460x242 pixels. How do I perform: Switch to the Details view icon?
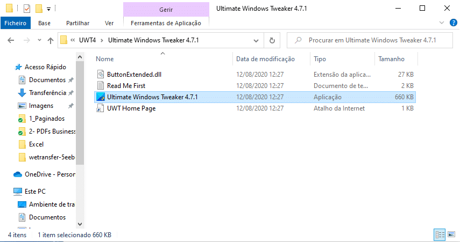440,234
